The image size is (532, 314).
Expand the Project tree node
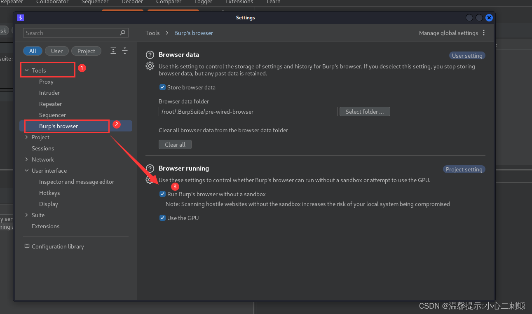click(x=27, y=137)
